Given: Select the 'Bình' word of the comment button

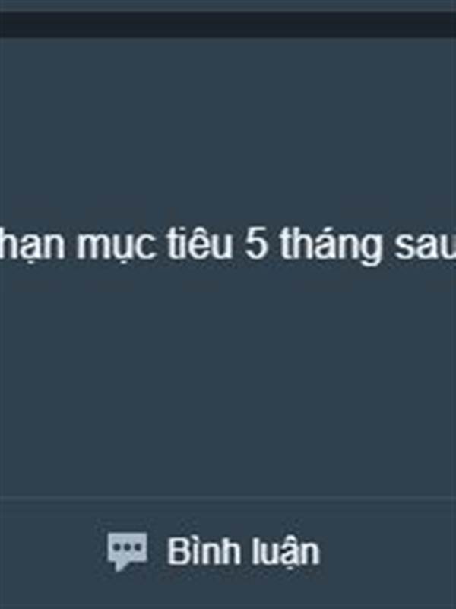Looking at the screenshot, I should (203, 550).
